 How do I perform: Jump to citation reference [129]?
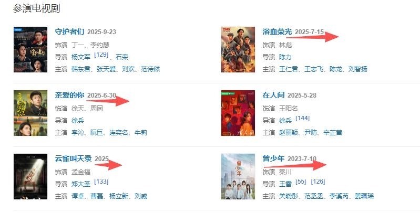(x=101, y=55)
